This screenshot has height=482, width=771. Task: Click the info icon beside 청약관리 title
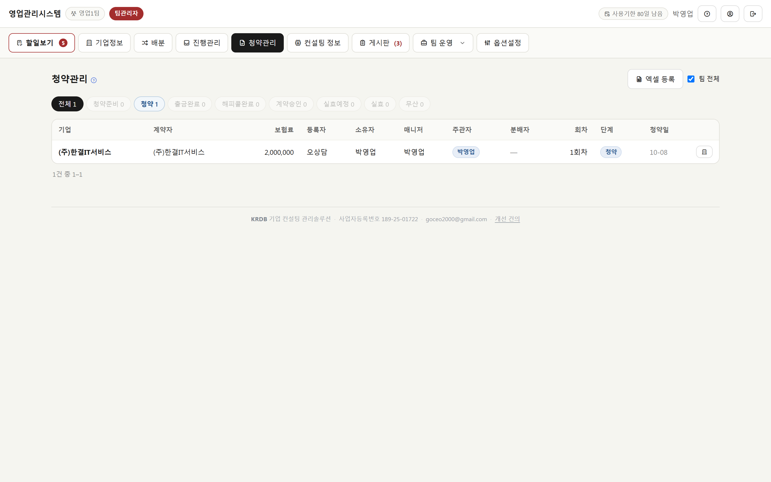(94, 80)
